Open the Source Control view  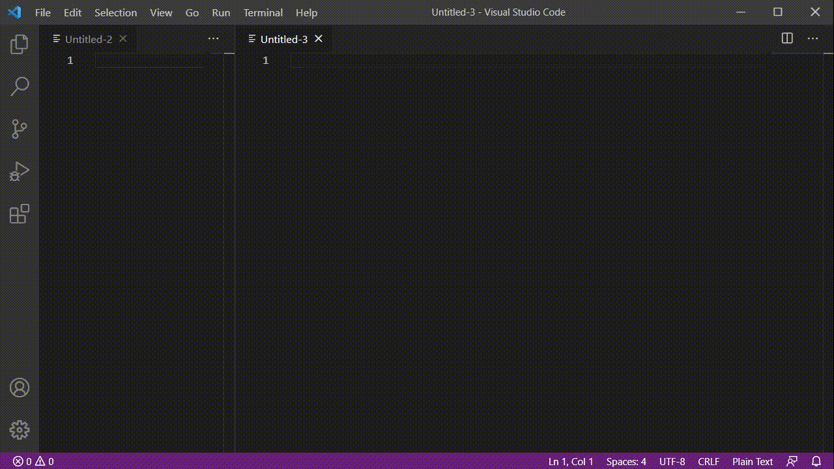pyautogui.click(x=19, y=129)
